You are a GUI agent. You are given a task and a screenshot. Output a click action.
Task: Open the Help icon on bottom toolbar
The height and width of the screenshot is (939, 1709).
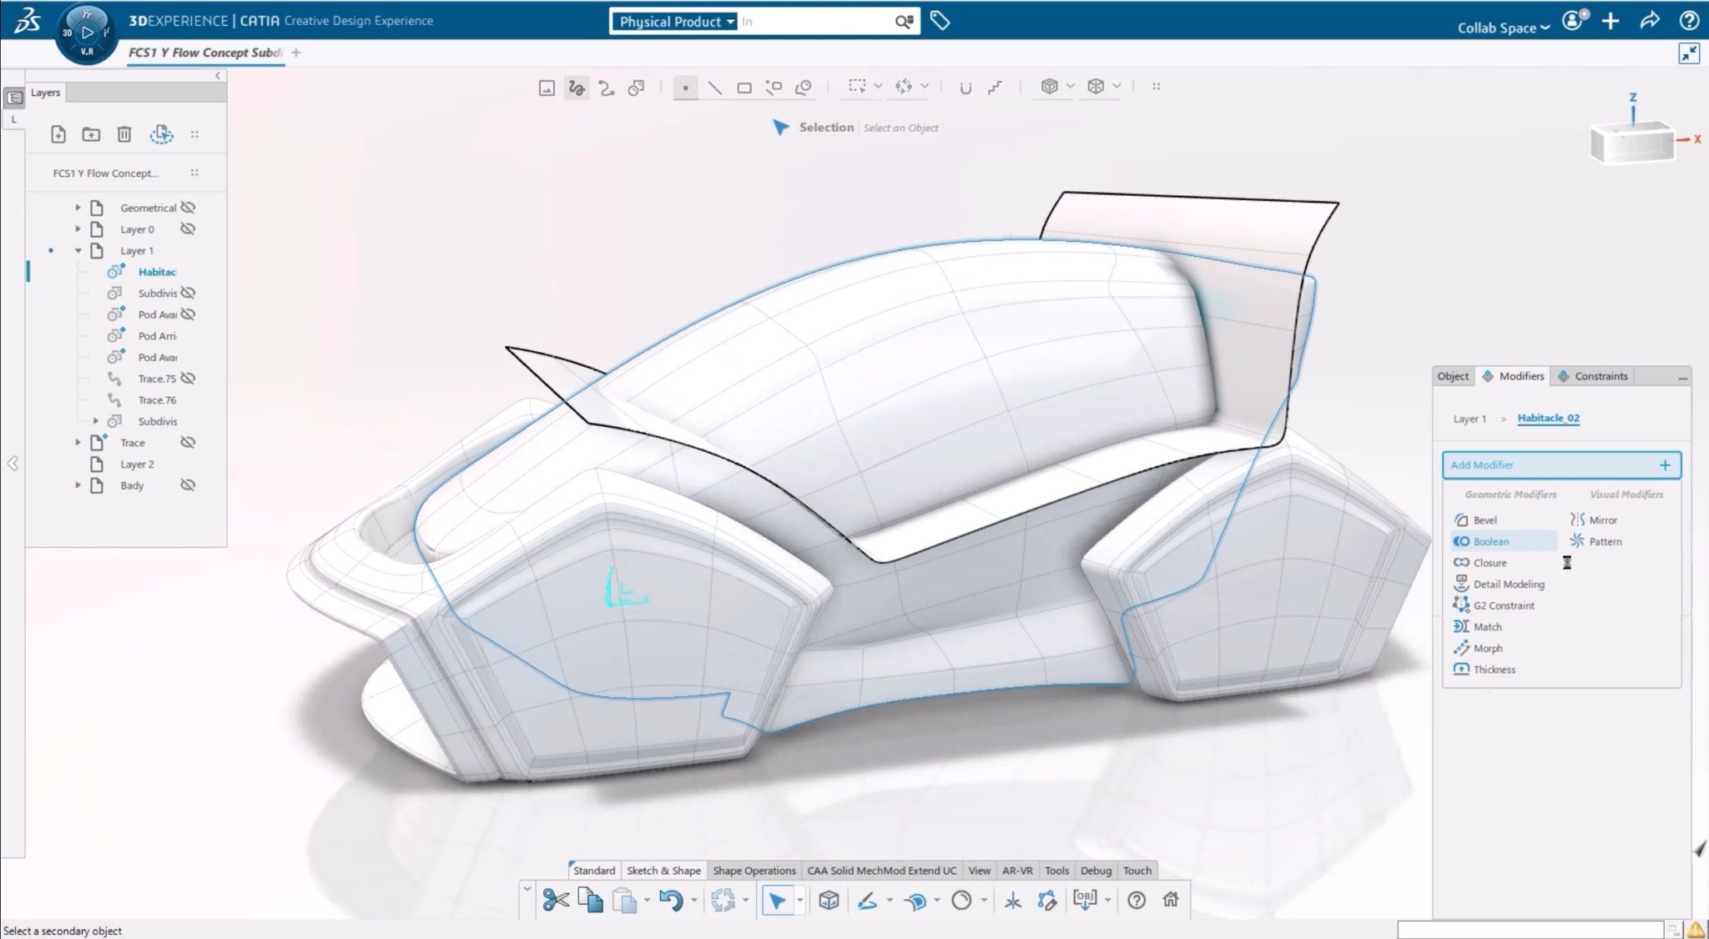point(1137,900)
